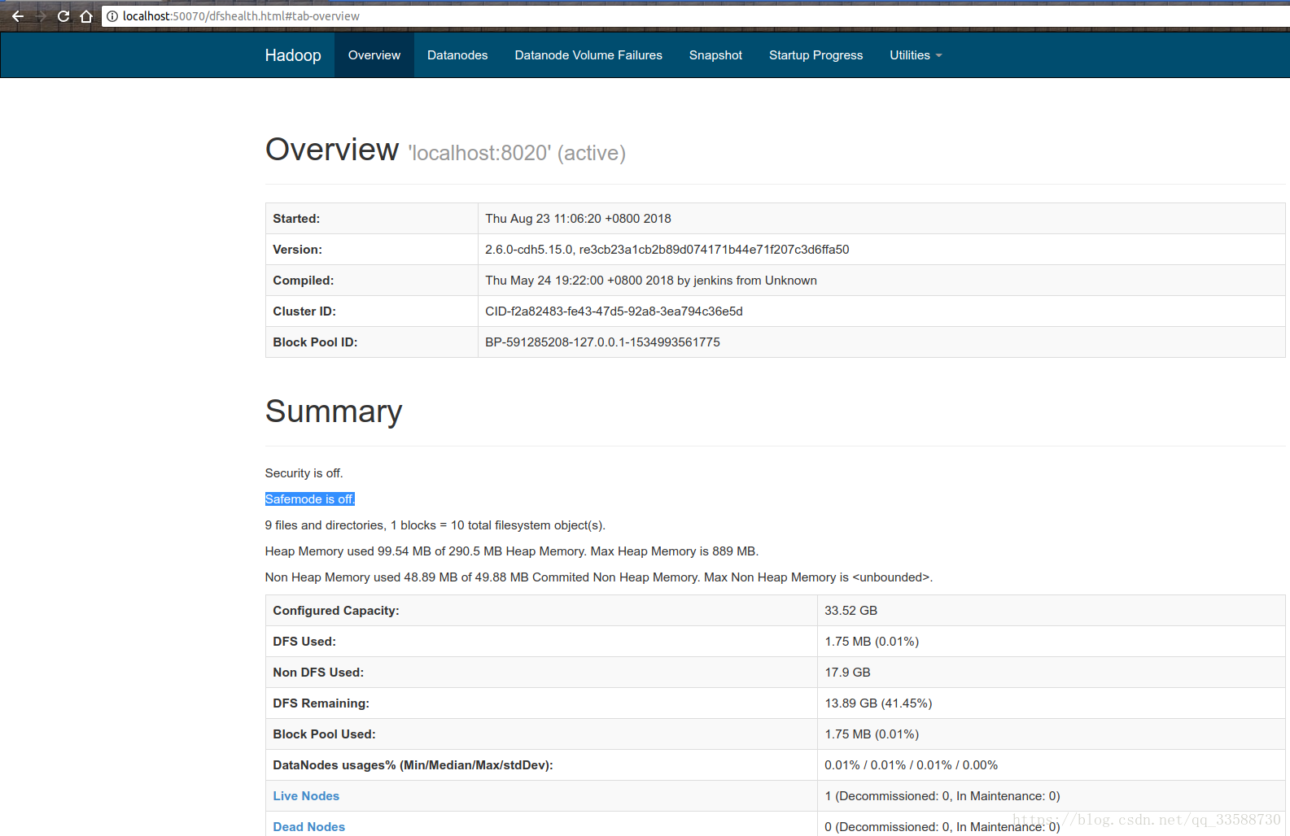Select the DFS Used 1.75 MB value
Viewport: 1290px width, 836px height.
click(872, 642)
